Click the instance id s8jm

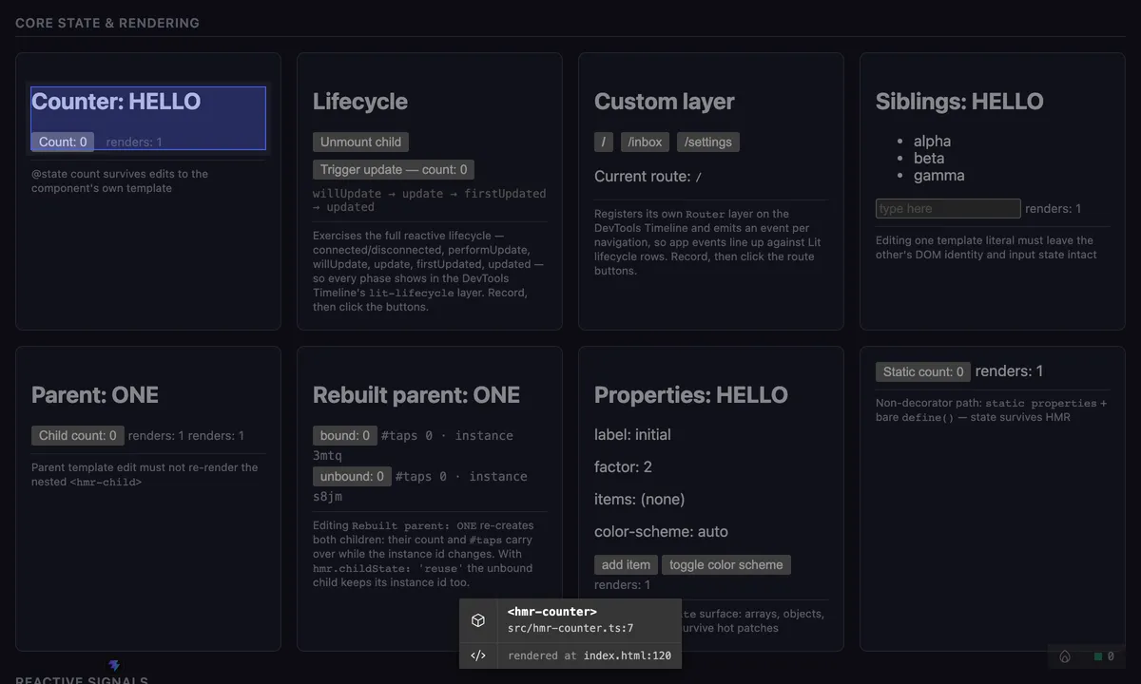click(327, 496)
